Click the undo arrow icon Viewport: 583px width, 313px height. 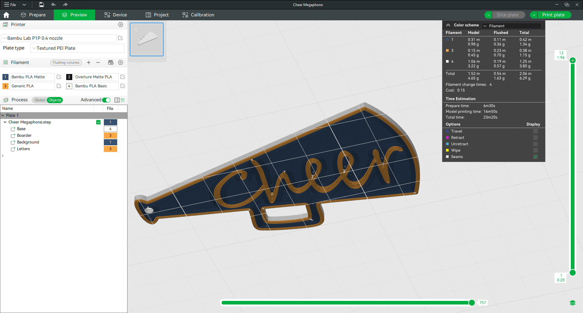(53, 5)
